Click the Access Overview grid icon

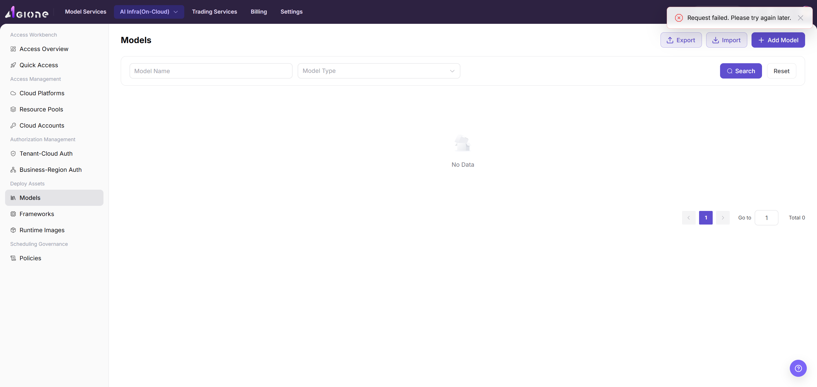(13, 49)
